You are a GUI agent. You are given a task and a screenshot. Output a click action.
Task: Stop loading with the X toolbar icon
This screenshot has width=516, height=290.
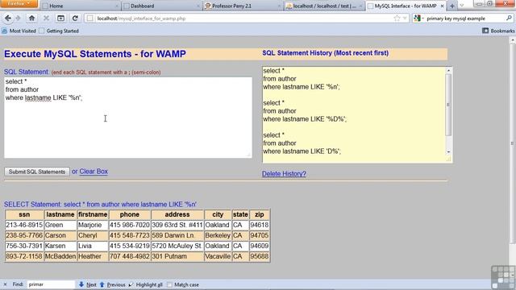point(46,19)
